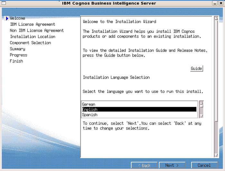Click the language list scroll down arrow
The width and height of the screenshot is (225, 171).
point(202,116)
